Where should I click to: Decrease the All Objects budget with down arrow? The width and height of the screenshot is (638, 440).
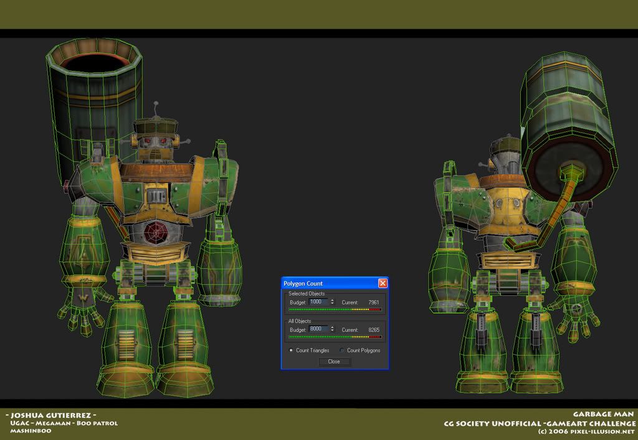(x=332, y=330)
